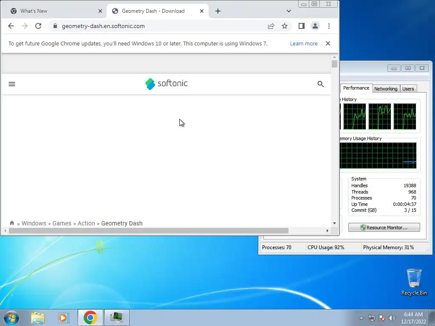435x326 pixels.
Task: Open the Windows Start menu
Action: [x=11, y=318]
